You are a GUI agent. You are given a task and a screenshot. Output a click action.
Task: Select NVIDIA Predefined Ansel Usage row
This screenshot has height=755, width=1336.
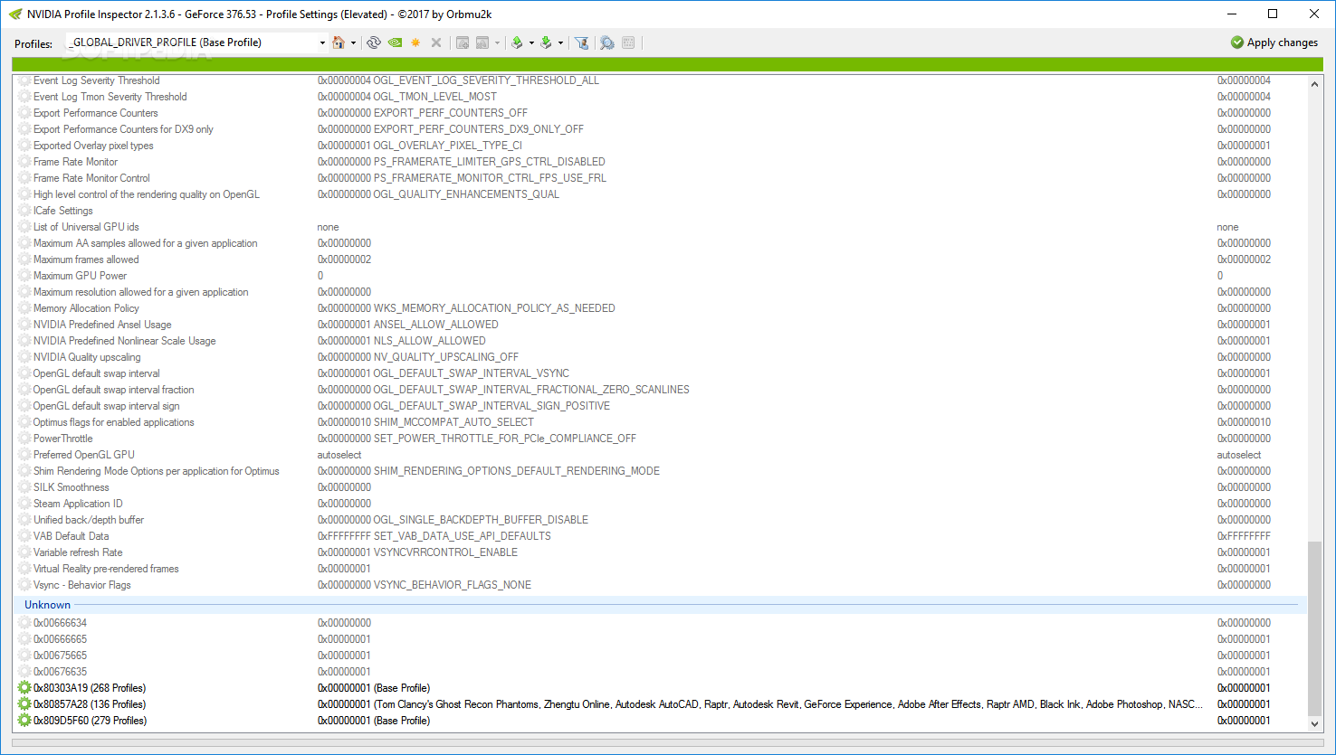click(x=660, y=325)
